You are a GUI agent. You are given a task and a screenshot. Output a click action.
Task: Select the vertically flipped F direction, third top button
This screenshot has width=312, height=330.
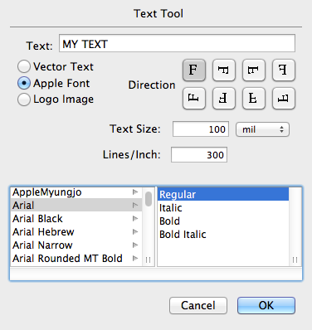point(254,70)
